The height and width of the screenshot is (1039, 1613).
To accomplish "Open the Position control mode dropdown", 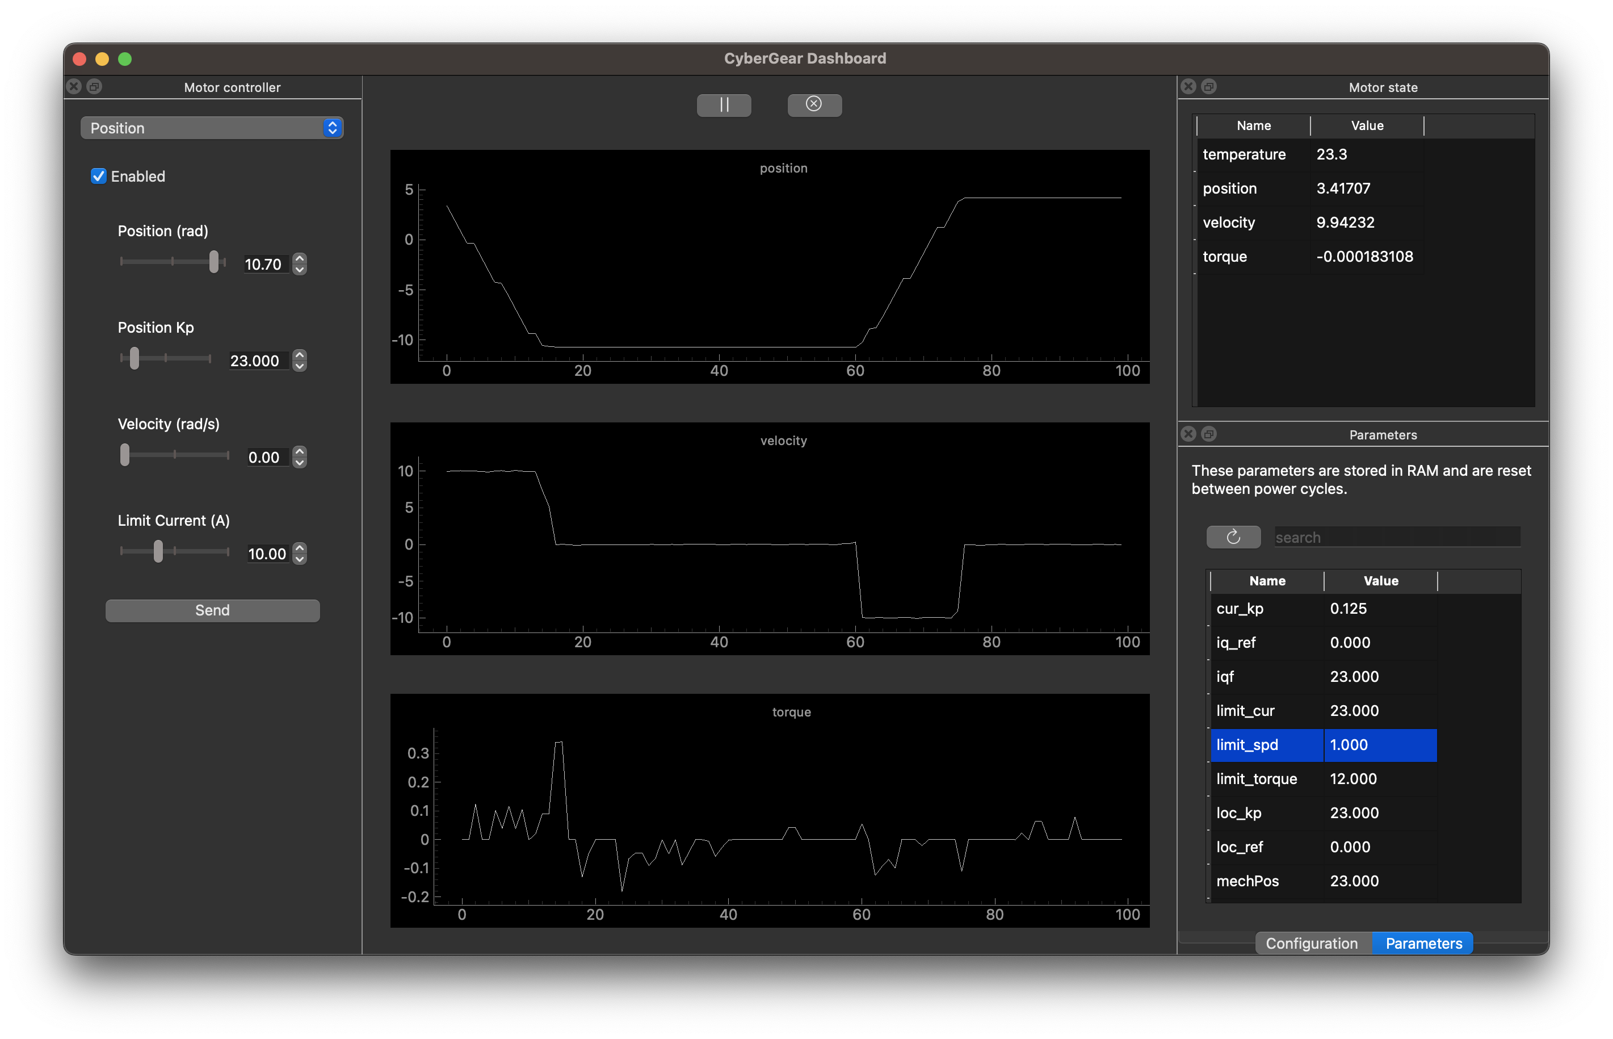I will tap(212, 128).
